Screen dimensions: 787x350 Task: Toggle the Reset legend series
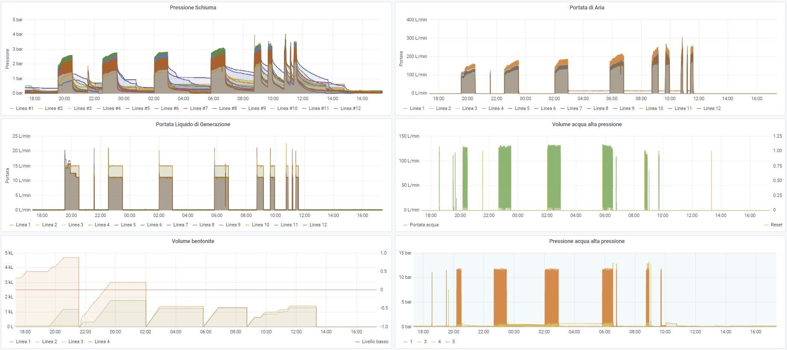[x=776, y=225]
